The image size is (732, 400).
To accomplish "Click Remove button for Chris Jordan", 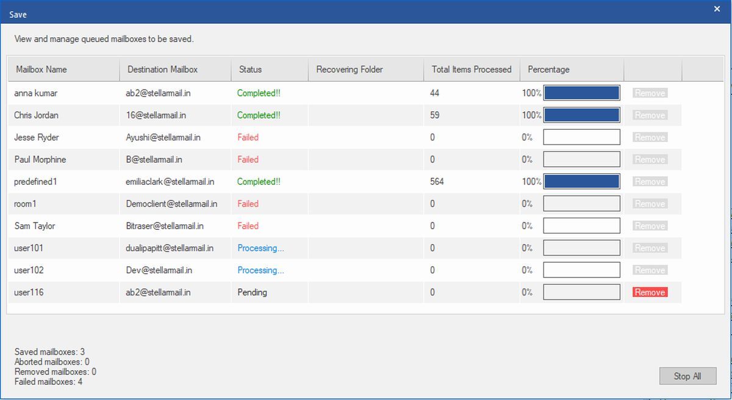I will (x=650, y=115).
